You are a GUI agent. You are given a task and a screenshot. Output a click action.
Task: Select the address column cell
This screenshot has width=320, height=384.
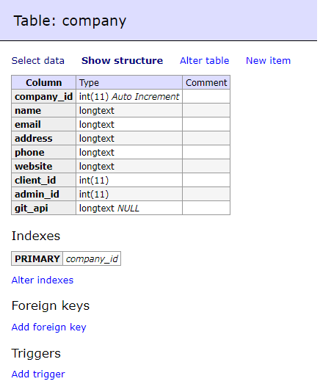click(43, 138)
